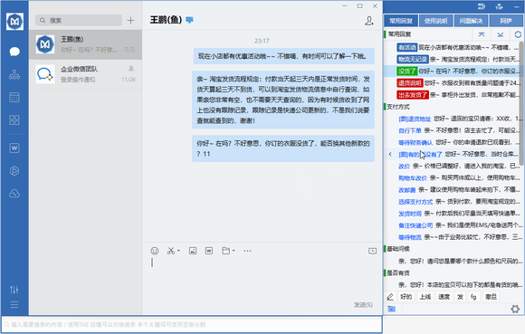Viewport: 525px width, 334px height.
Task: Focus the bottom reply search input bar
Action: pos(192,324)
